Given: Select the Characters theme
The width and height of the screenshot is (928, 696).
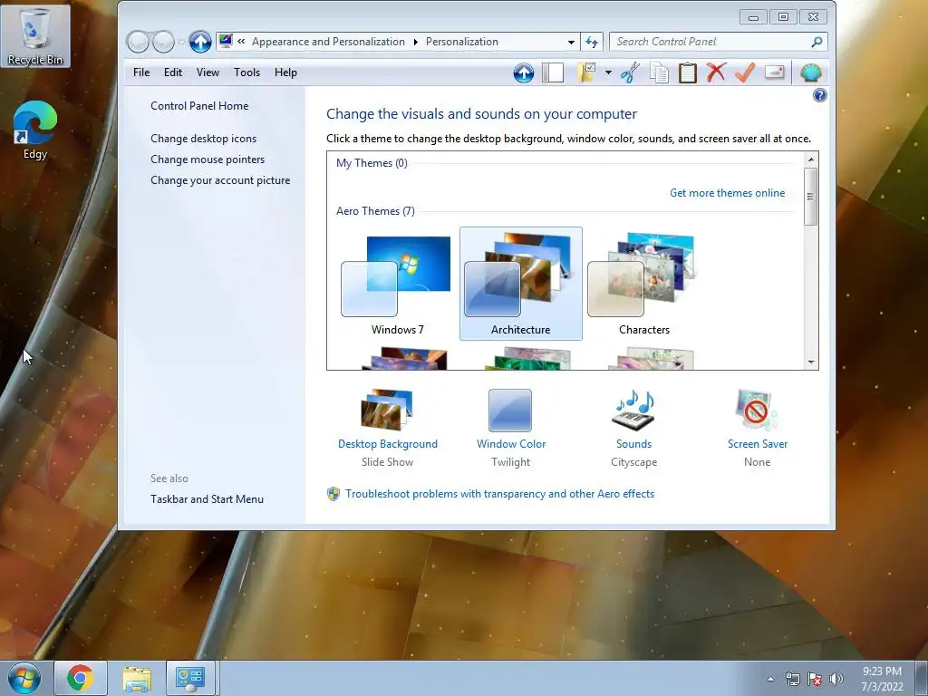Looking at the screenshot, I should click(644, 284).
